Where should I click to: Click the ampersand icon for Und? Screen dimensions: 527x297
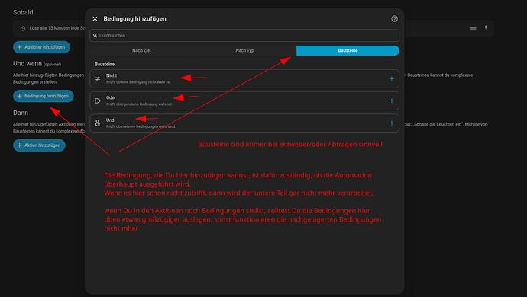(98, 123)
